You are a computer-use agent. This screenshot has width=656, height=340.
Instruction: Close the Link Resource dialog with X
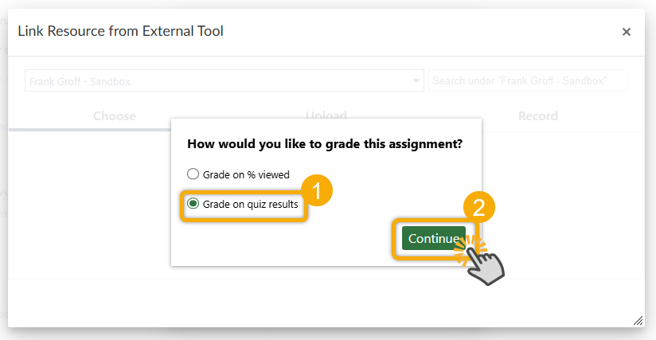(x=626, y=32)
